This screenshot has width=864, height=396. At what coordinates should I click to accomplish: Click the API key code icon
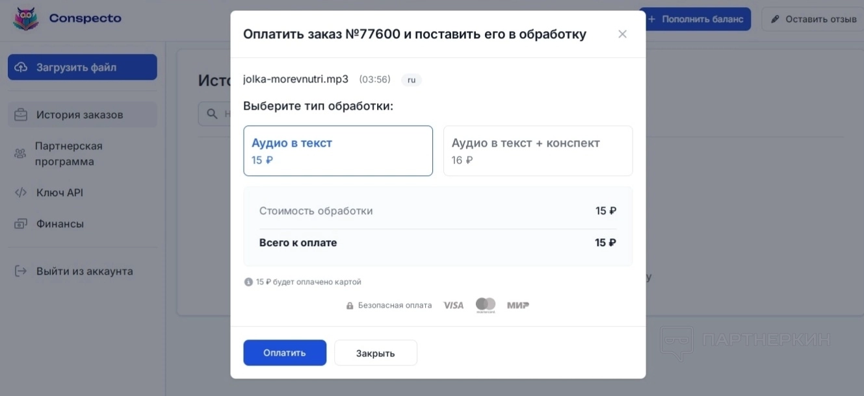21,193
